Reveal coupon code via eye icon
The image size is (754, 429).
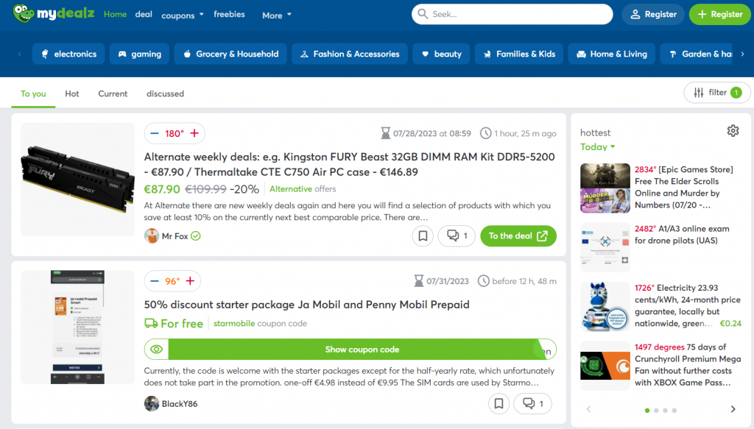click(157, 350)
